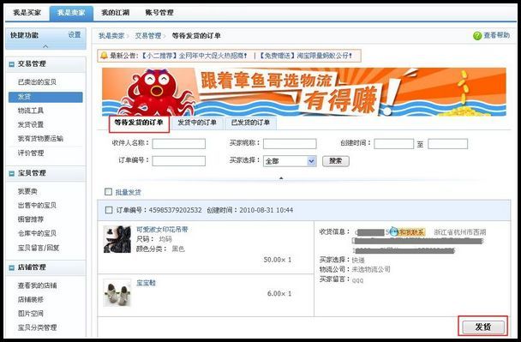Click the 50.00× 1 price text
Image resolution: width=521 pixels, height=342 pixels.
pyautogui.click(x=278, y=260)
